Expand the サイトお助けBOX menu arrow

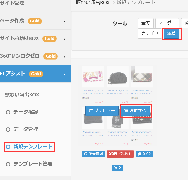point(64,39)
